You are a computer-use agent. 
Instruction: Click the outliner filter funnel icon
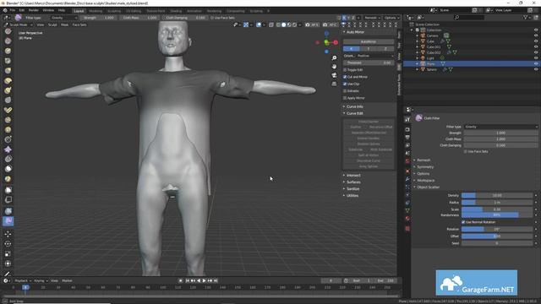[526, 17]
